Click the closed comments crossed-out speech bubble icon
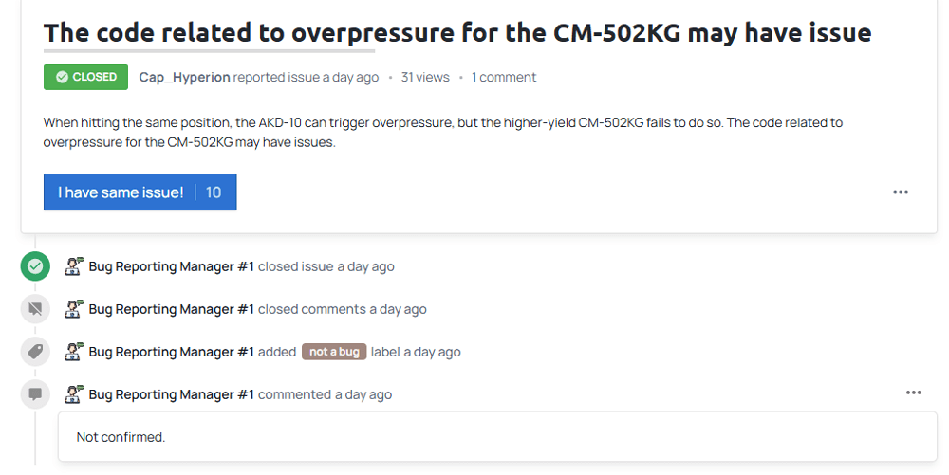949x475 pixels. click(x=35, y=309)
